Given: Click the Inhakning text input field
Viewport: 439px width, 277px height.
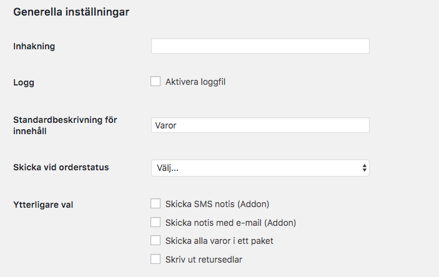Looking at the screenshot, I should tap(260, 46).
